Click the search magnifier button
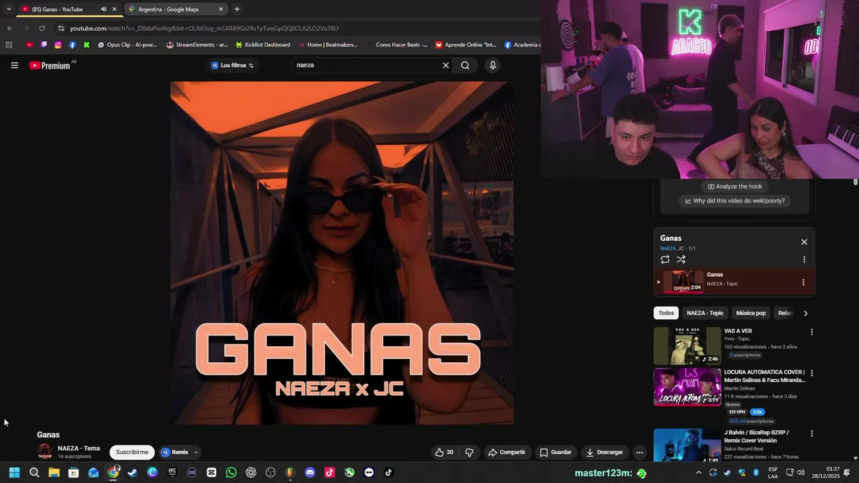 point(465,65)
